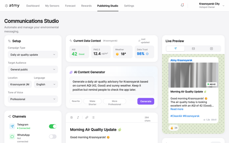Viewport: 229px width, 143px height.
Task: Open My Sensors tab
Action: coord(52,6)
